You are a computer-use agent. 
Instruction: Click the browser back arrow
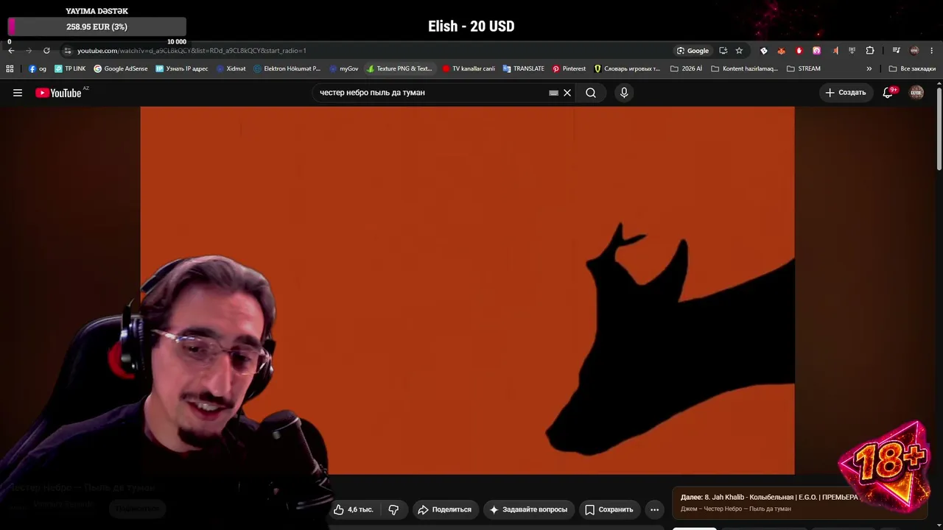point(11,51)
